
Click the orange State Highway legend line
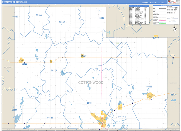point(163,19)
